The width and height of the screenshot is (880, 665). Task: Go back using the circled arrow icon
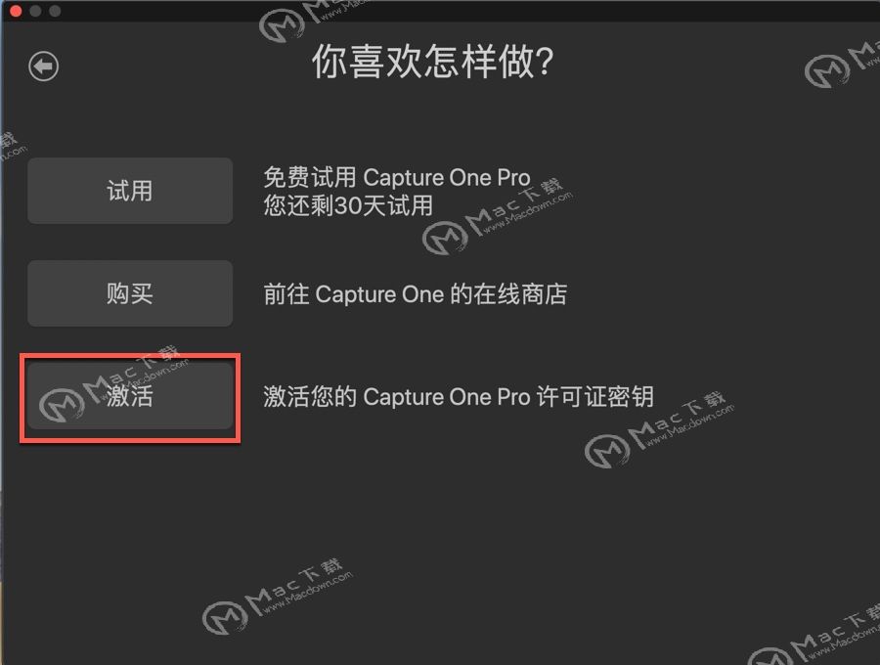(43, 66)
